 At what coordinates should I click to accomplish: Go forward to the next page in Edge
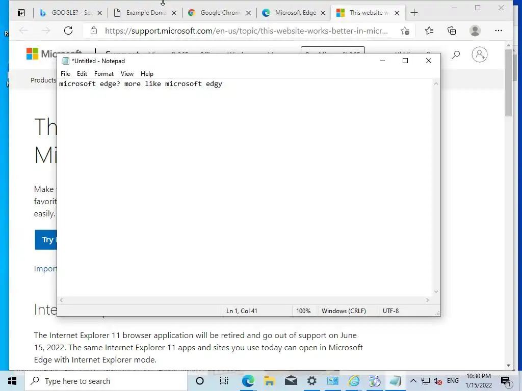coord(46,31)
